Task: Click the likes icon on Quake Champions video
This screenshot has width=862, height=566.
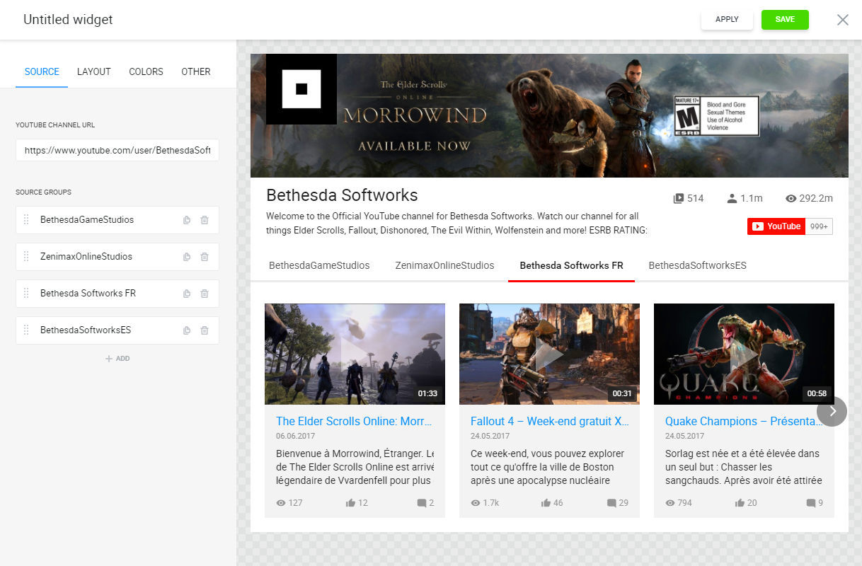Action: pyautogui.click(x=740, y=503)
